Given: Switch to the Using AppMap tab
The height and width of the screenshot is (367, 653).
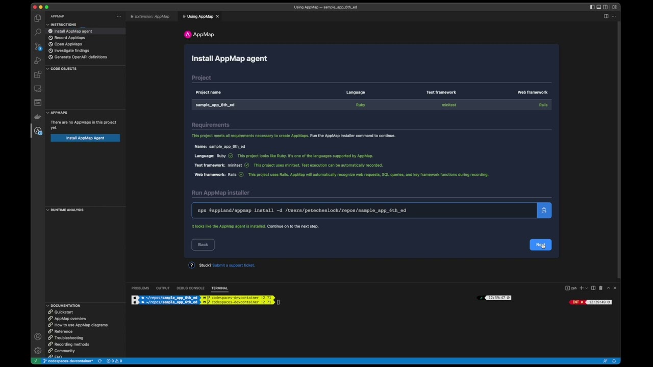Looking at the screenshot, I should (200, 16).
